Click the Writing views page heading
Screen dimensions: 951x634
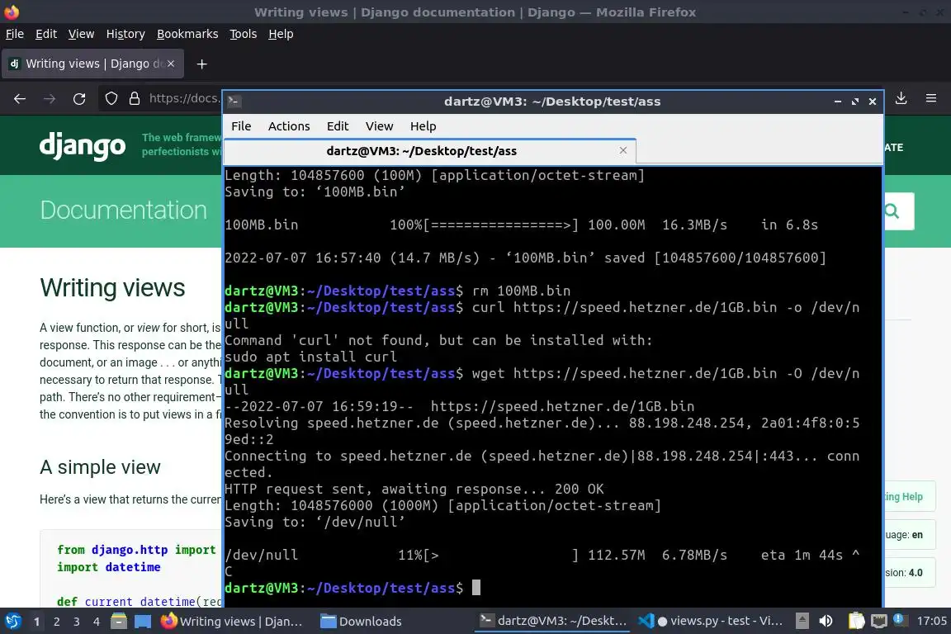coord(112,288)
